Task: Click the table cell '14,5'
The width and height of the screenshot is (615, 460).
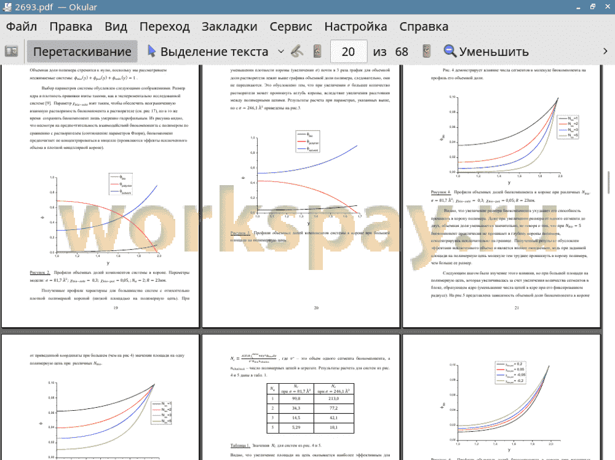Action: (x=296, y=418)
